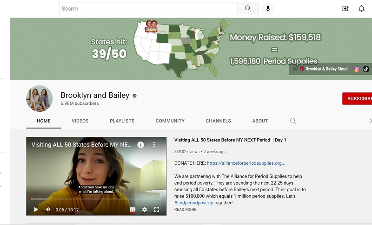Open the notifications bell
372x225 pixels.
[x=361, y=9]
